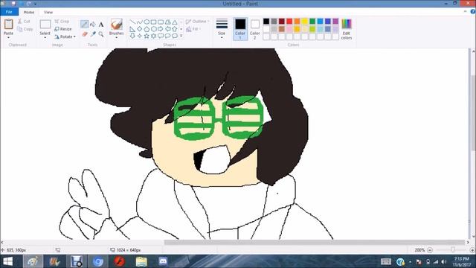Click the Resize button
This screenshot has height=268, width=476.
[63, 29]
